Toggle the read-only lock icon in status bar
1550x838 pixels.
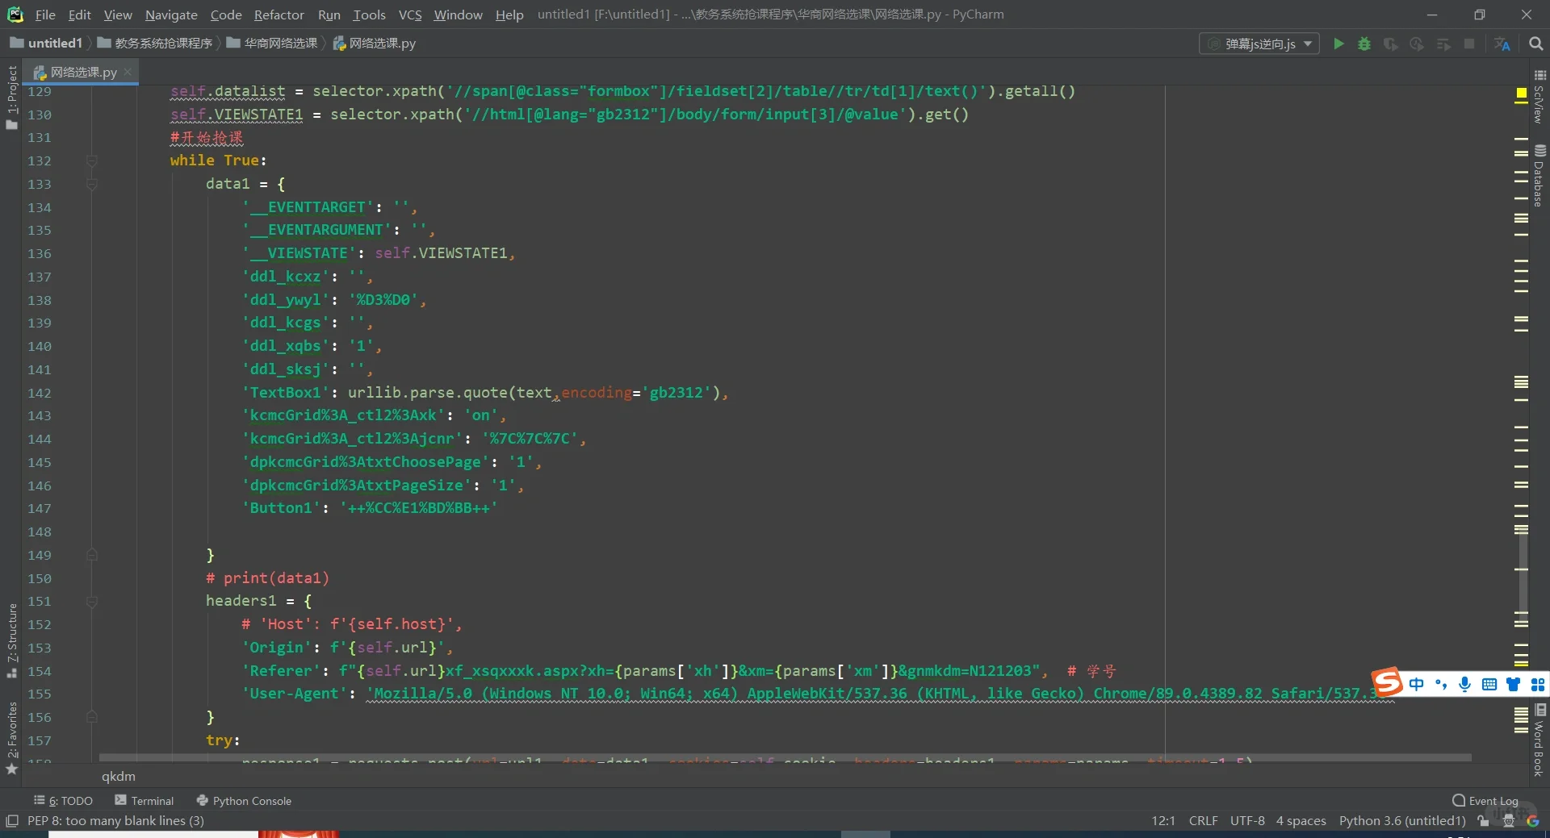coord(1483,821)
